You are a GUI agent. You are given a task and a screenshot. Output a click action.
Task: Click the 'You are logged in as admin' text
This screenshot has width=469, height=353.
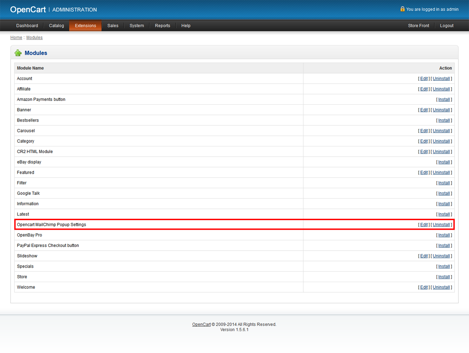coord(432,9)
